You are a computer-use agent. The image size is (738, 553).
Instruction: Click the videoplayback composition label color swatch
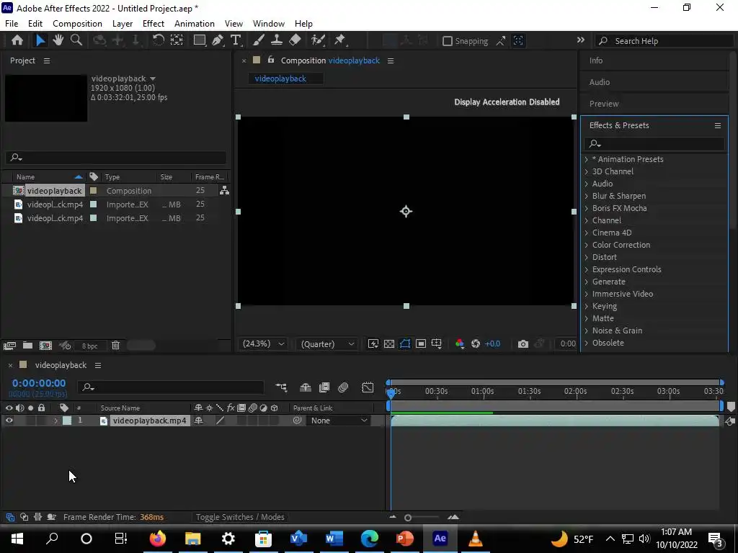(x=93, y=190)
